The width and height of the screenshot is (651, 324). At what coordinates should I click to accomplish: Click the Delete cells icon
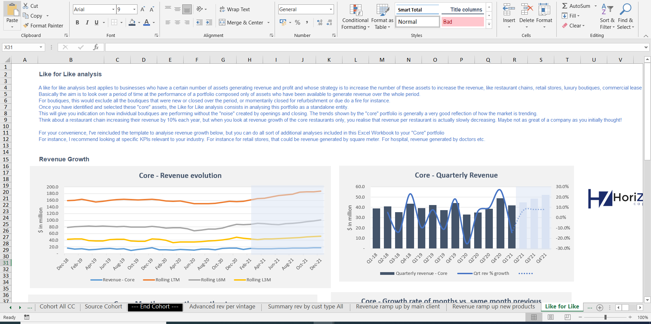click(527, 9)
